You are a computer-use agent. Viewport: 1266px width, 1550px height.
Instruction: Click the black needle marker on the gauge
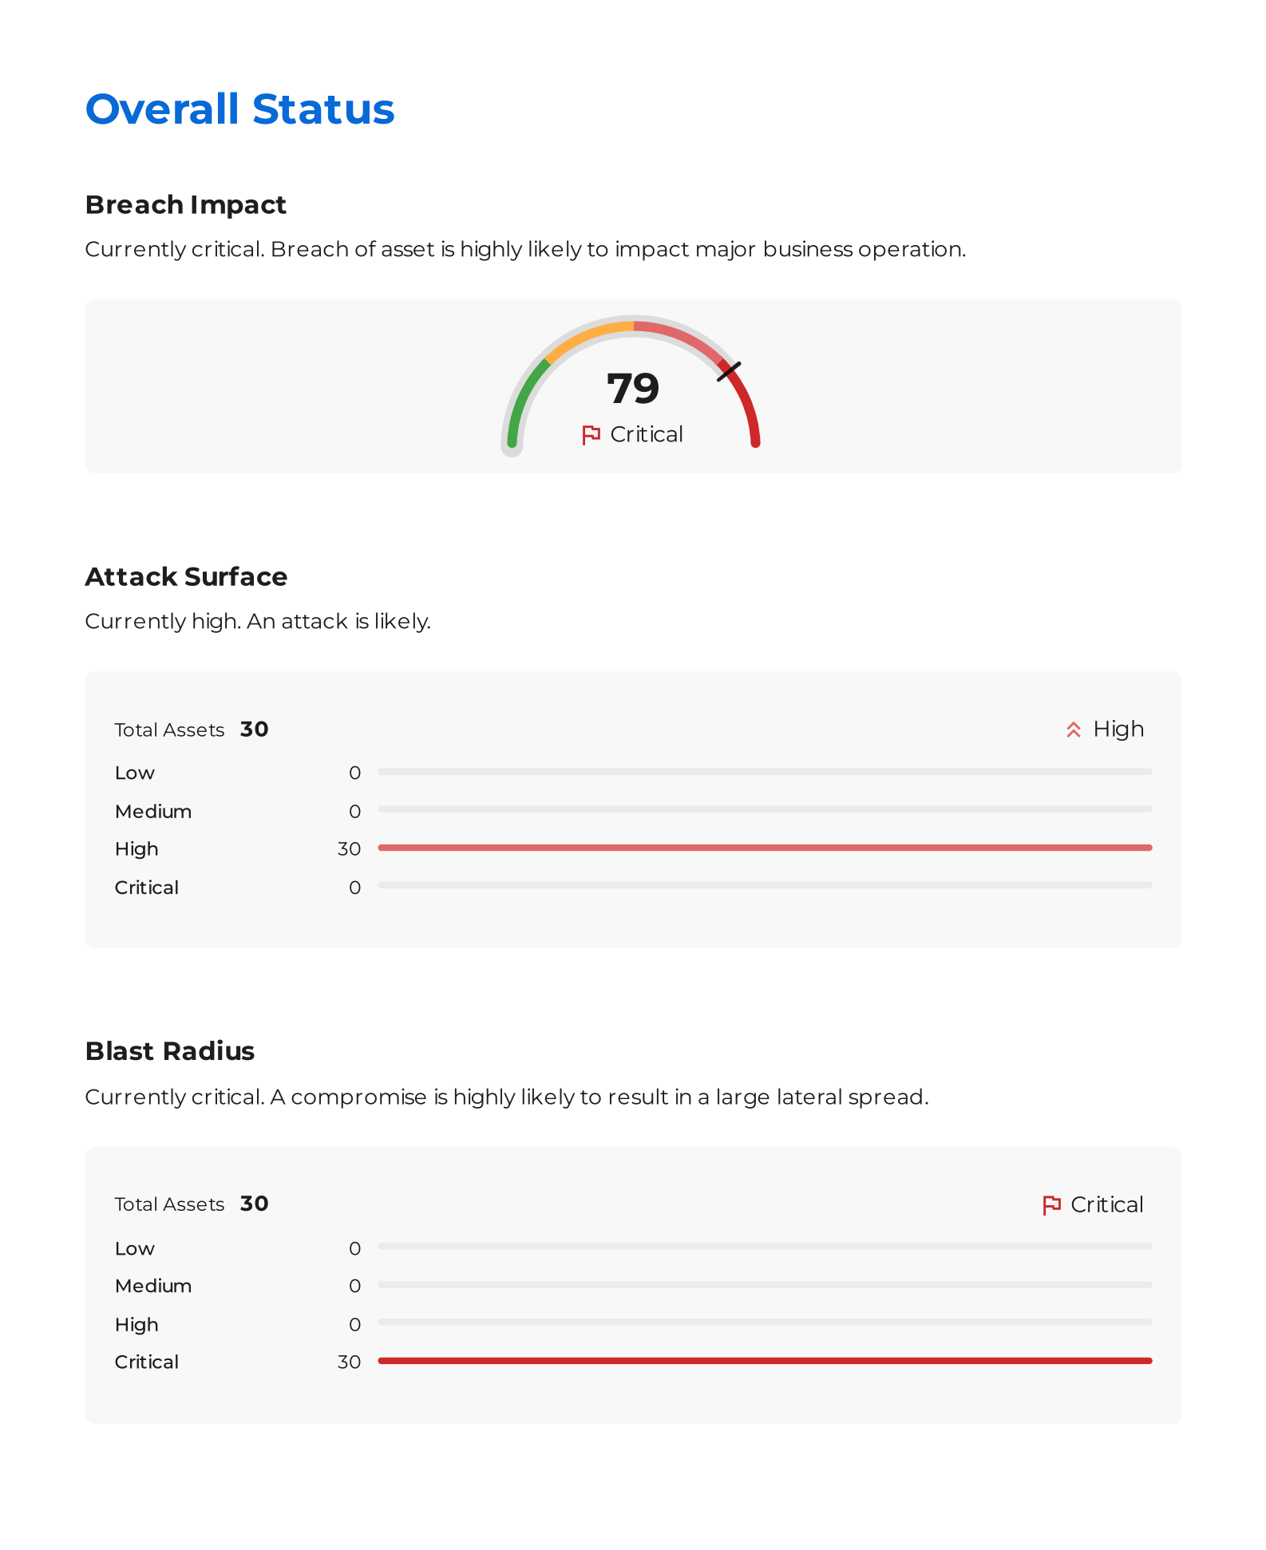point(729,371)
